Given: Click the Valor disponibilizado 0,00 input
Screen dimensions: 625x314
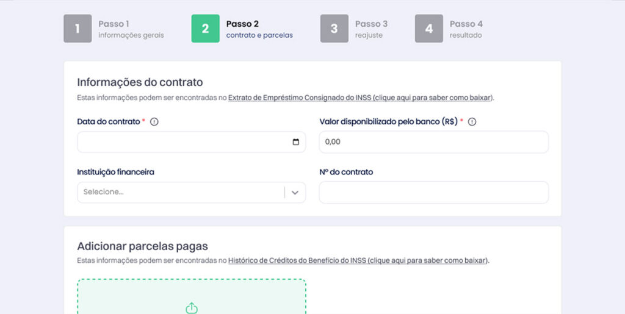Looking at the screenshot, I should 433,142.
